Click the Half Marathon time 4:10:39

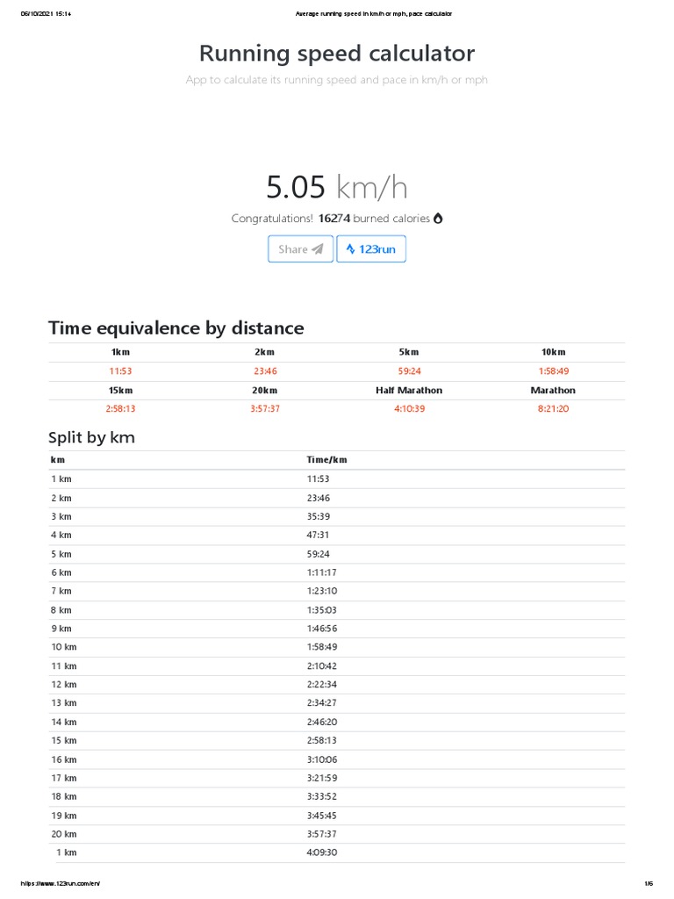coord(409,409)
